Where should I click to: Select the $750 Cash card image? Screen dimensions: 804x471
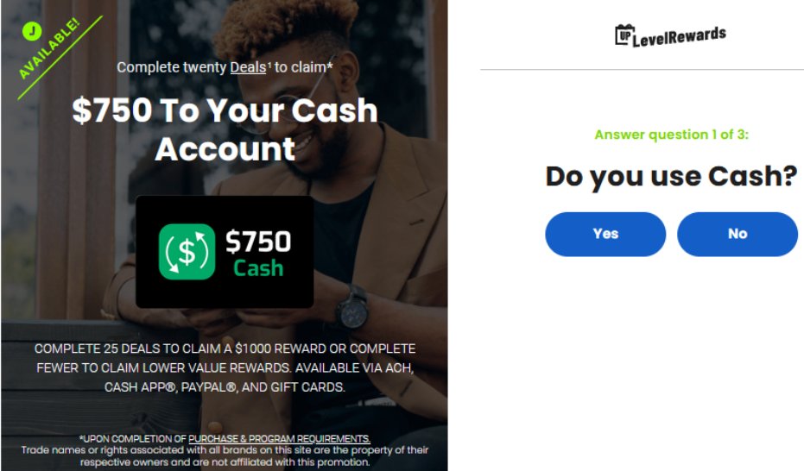click(225, 251)
